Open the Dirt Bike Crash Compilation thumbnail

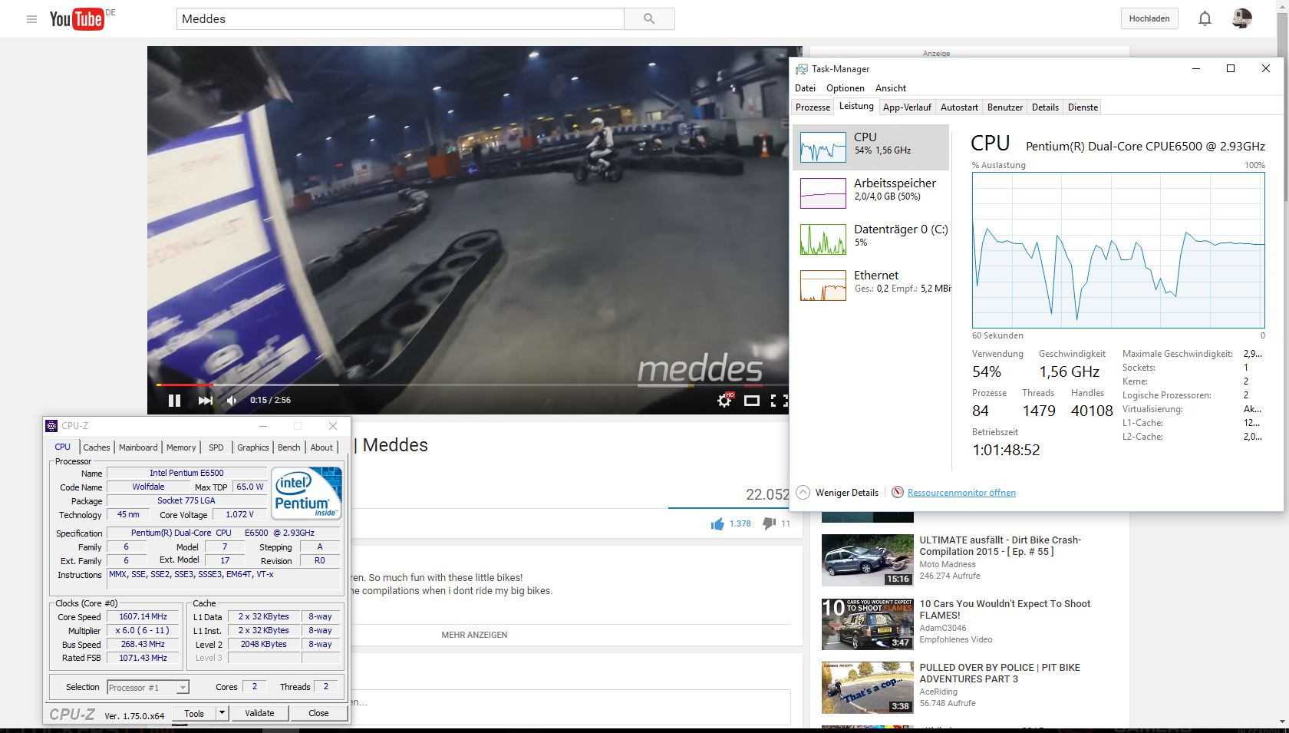point(868,560)
